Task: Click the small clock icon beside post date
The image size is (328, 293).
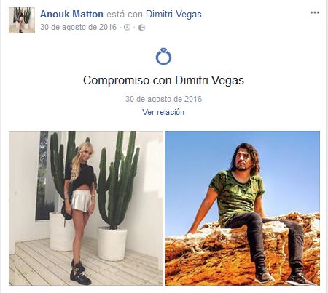Action: tap(127, 27)
